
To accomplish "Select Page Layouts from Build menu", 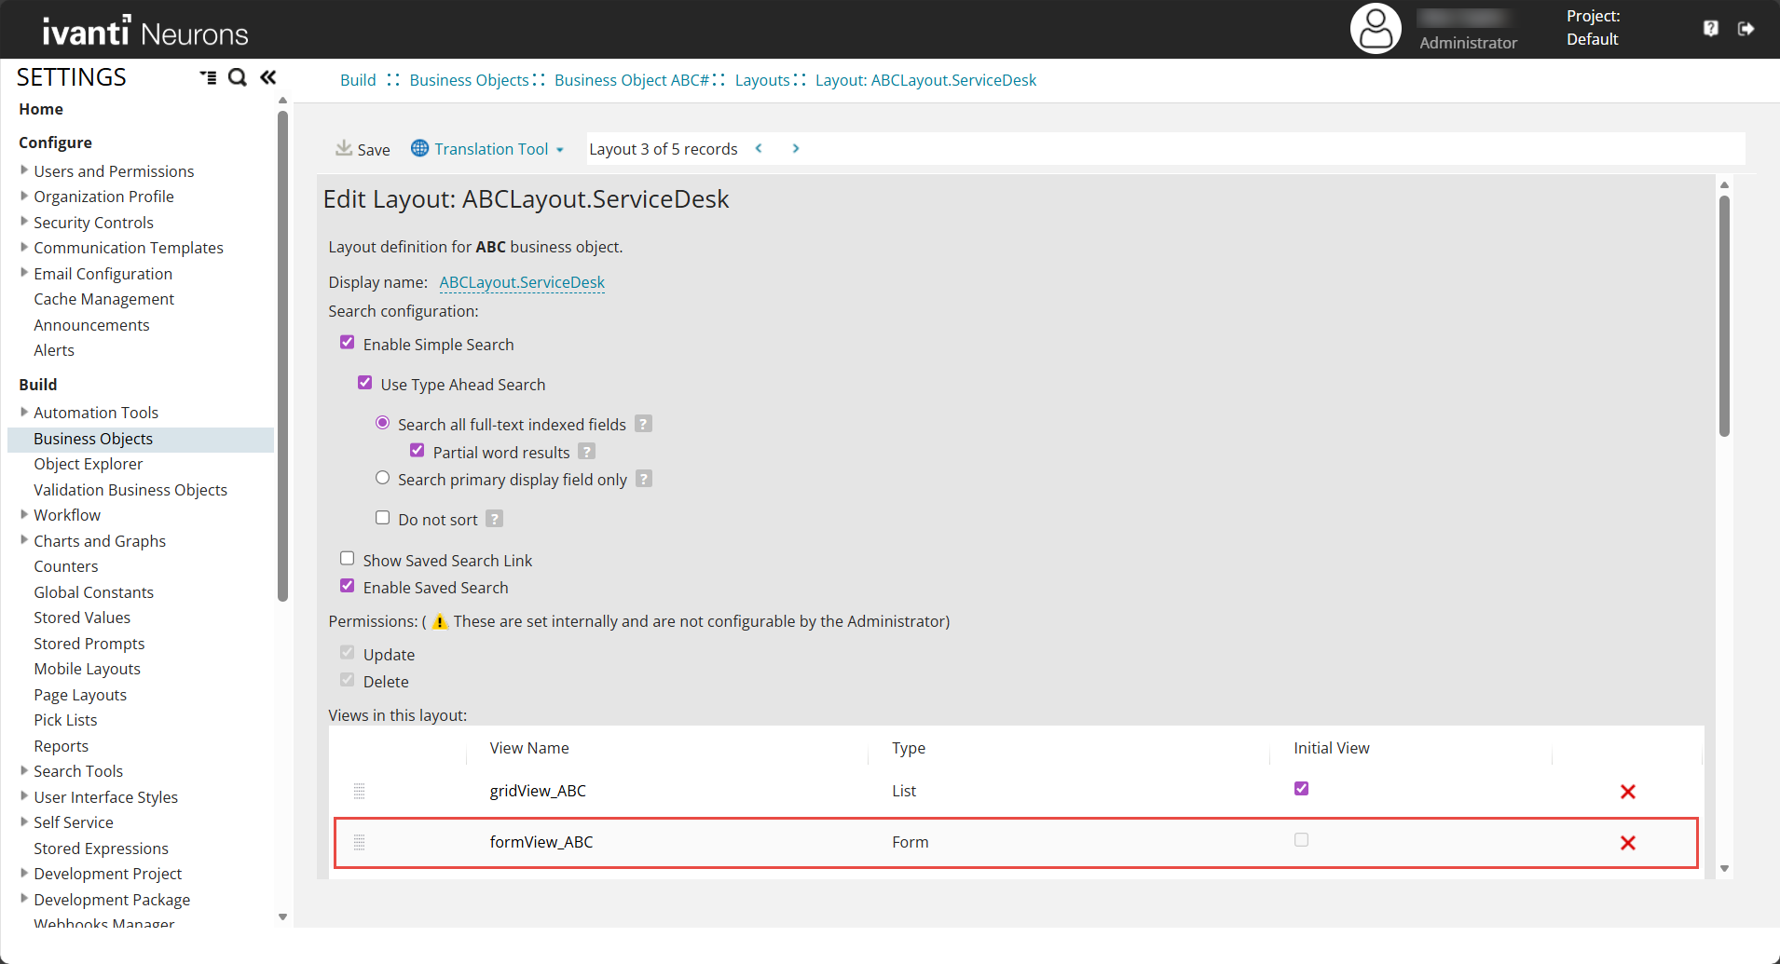I will (x=80, y=695).
